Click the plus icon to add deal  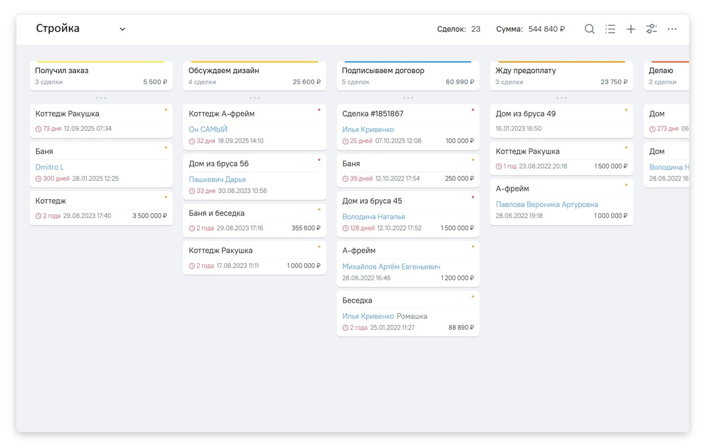pyautogui.click(x=630, y=29)
